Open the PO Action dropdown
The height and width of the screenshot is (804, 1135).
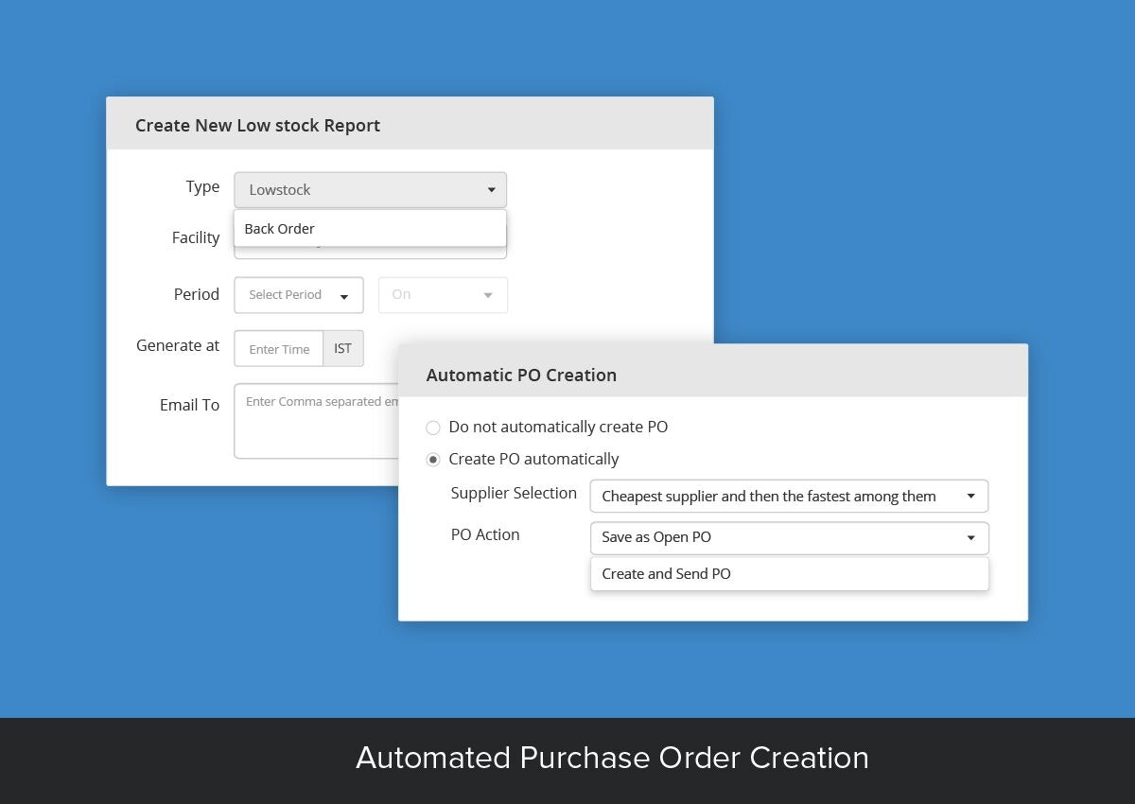pyautogui.click(x=789, y=537)
